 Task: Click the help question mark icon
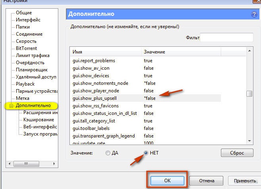click(254, 14)
